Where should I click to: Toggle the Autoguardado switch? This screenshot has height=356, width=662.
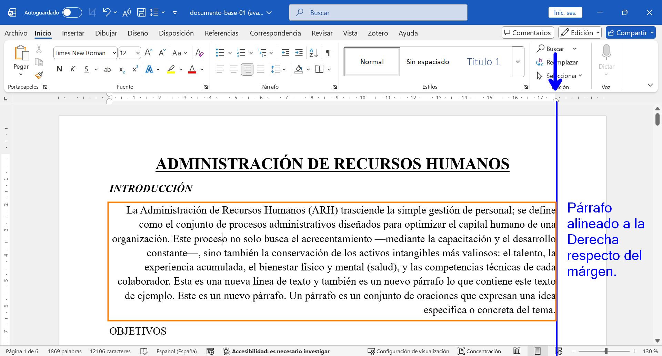pos(72,13)
